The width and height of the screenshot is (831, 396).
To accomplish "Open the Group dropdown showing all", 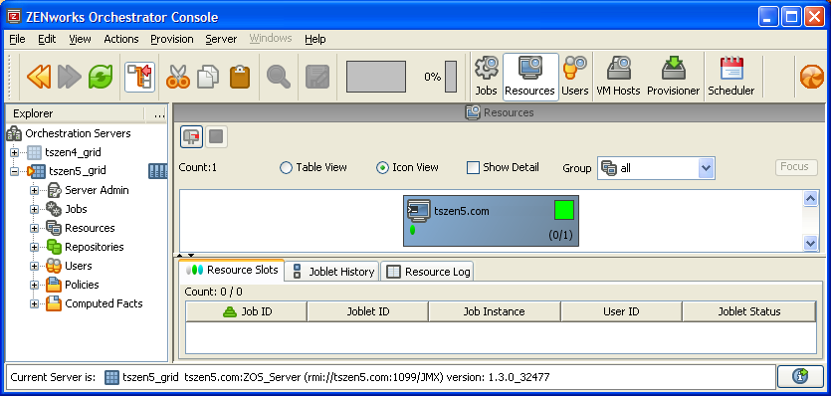I will pyautogui.click(x=656, y=168).
